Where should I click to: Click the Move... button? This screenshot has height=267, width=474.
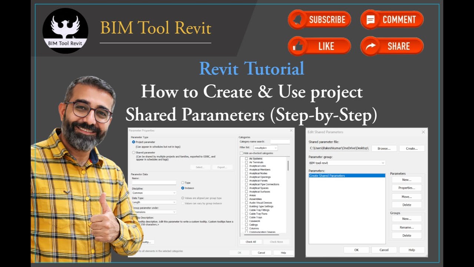pyautogui.click(x=407, y=197)
